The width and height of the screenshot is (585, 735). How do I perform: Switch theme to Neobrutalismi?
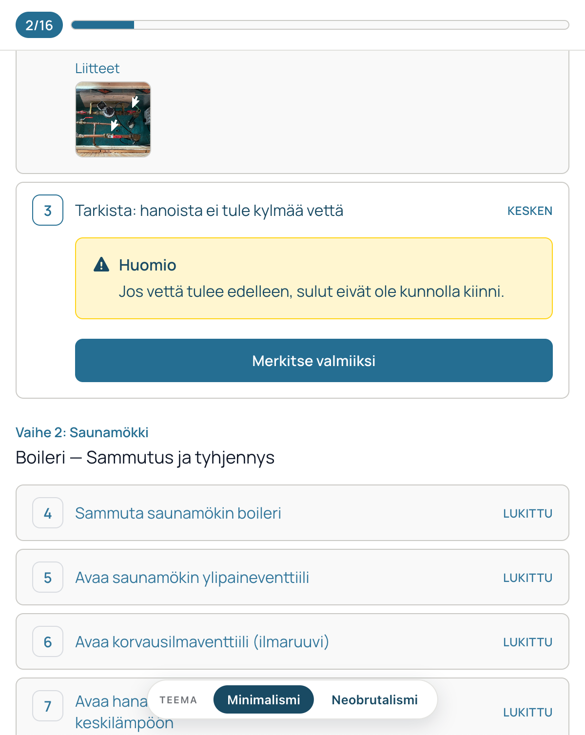(374, 699)
